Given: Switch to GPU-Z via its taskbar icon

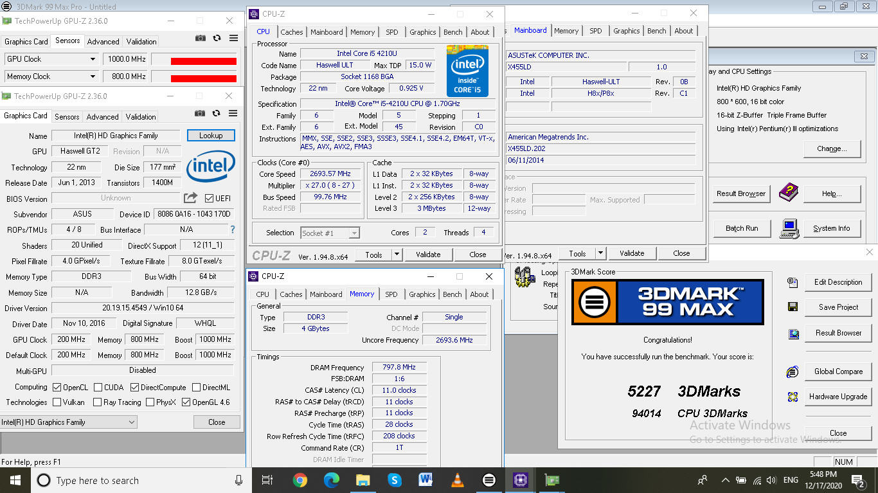Looking at the screenshot, I should point(552,480).
